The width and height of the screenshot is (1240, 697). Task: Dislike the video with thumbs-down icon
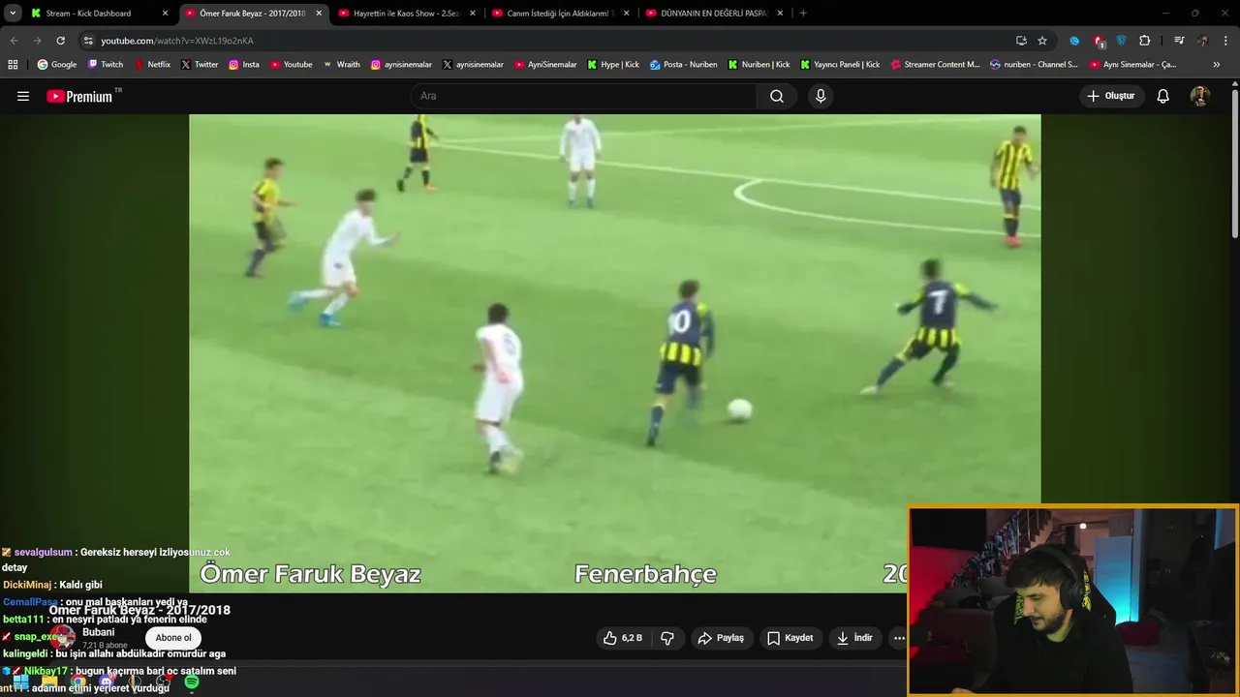[x=667, y=638]
